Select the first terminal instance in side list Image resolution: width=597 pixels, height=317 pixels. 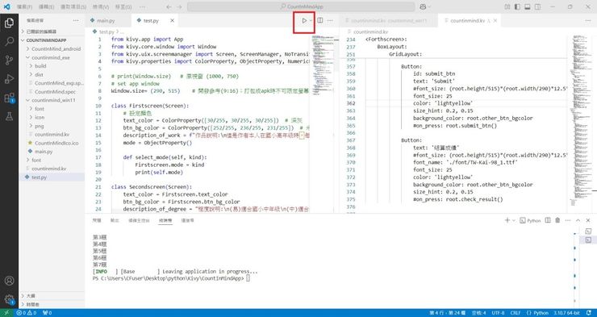(x=588, y=231)
